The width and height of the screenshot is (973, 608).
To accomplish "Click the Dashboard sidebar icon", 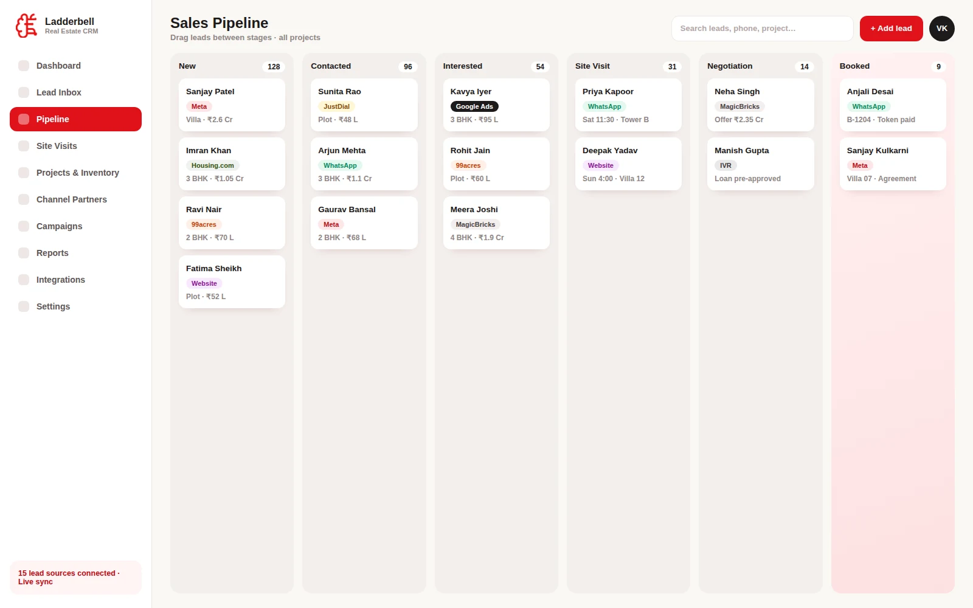I will [24, 66].
